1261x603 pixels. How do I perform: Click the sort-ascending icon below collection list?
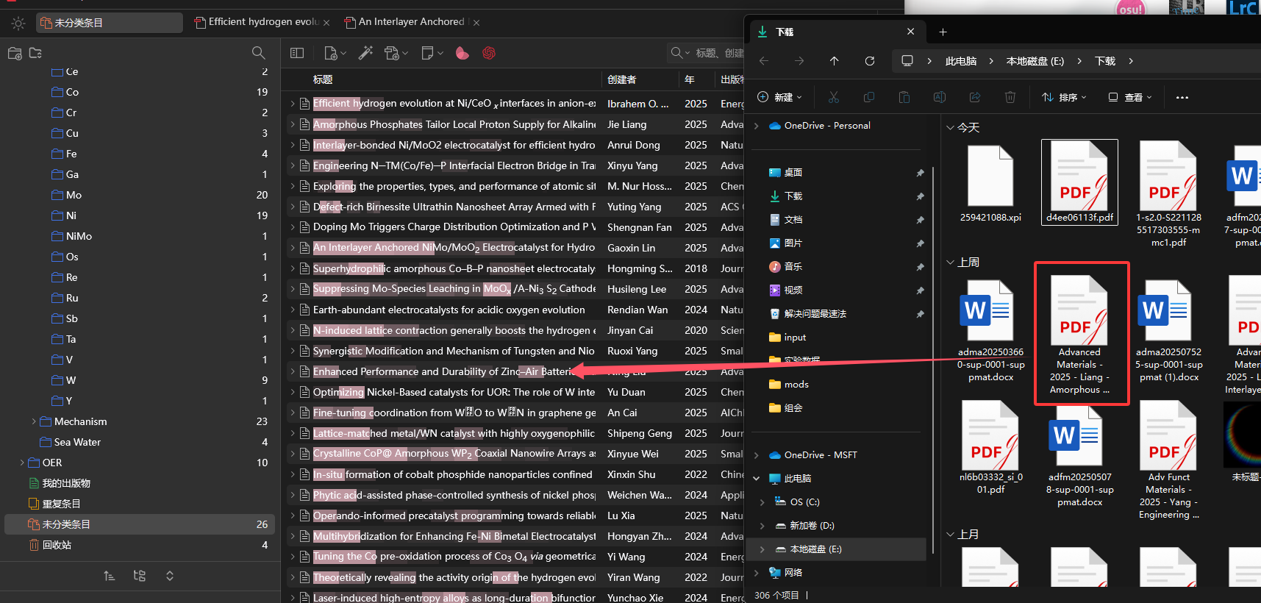(x=110, y=576)
